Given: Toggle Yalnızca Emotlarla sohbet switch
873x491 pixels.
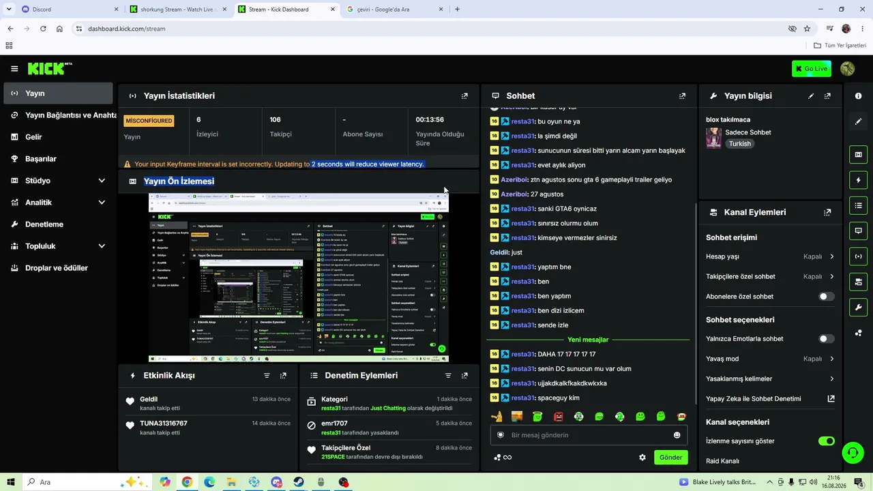Looking at the screenshot, I should click(x=826, y=339).
